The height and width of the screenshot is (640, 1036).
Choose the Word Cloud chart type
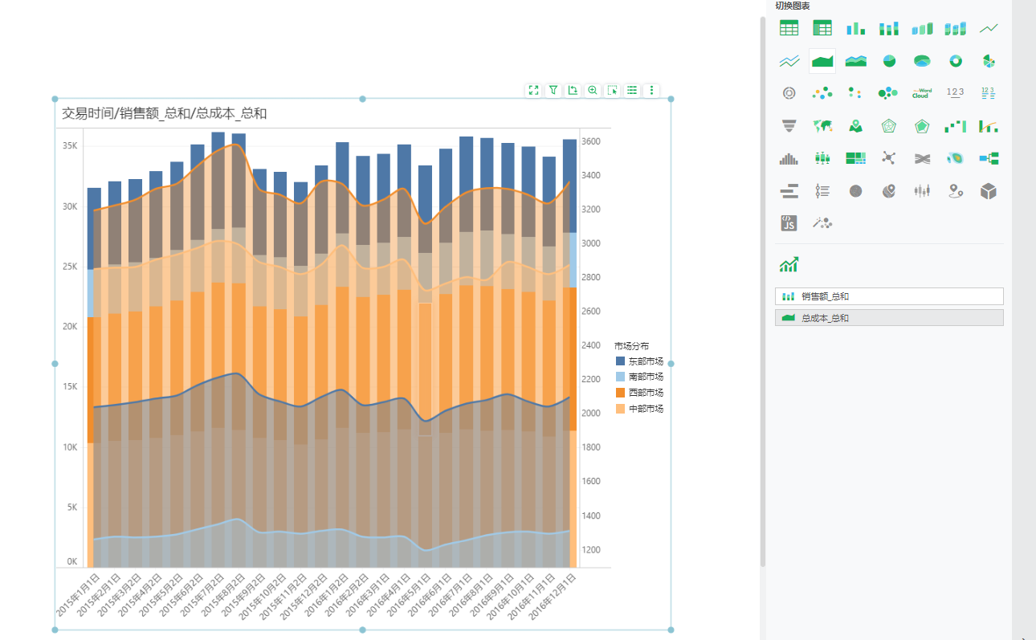click(x=922, y=93)
